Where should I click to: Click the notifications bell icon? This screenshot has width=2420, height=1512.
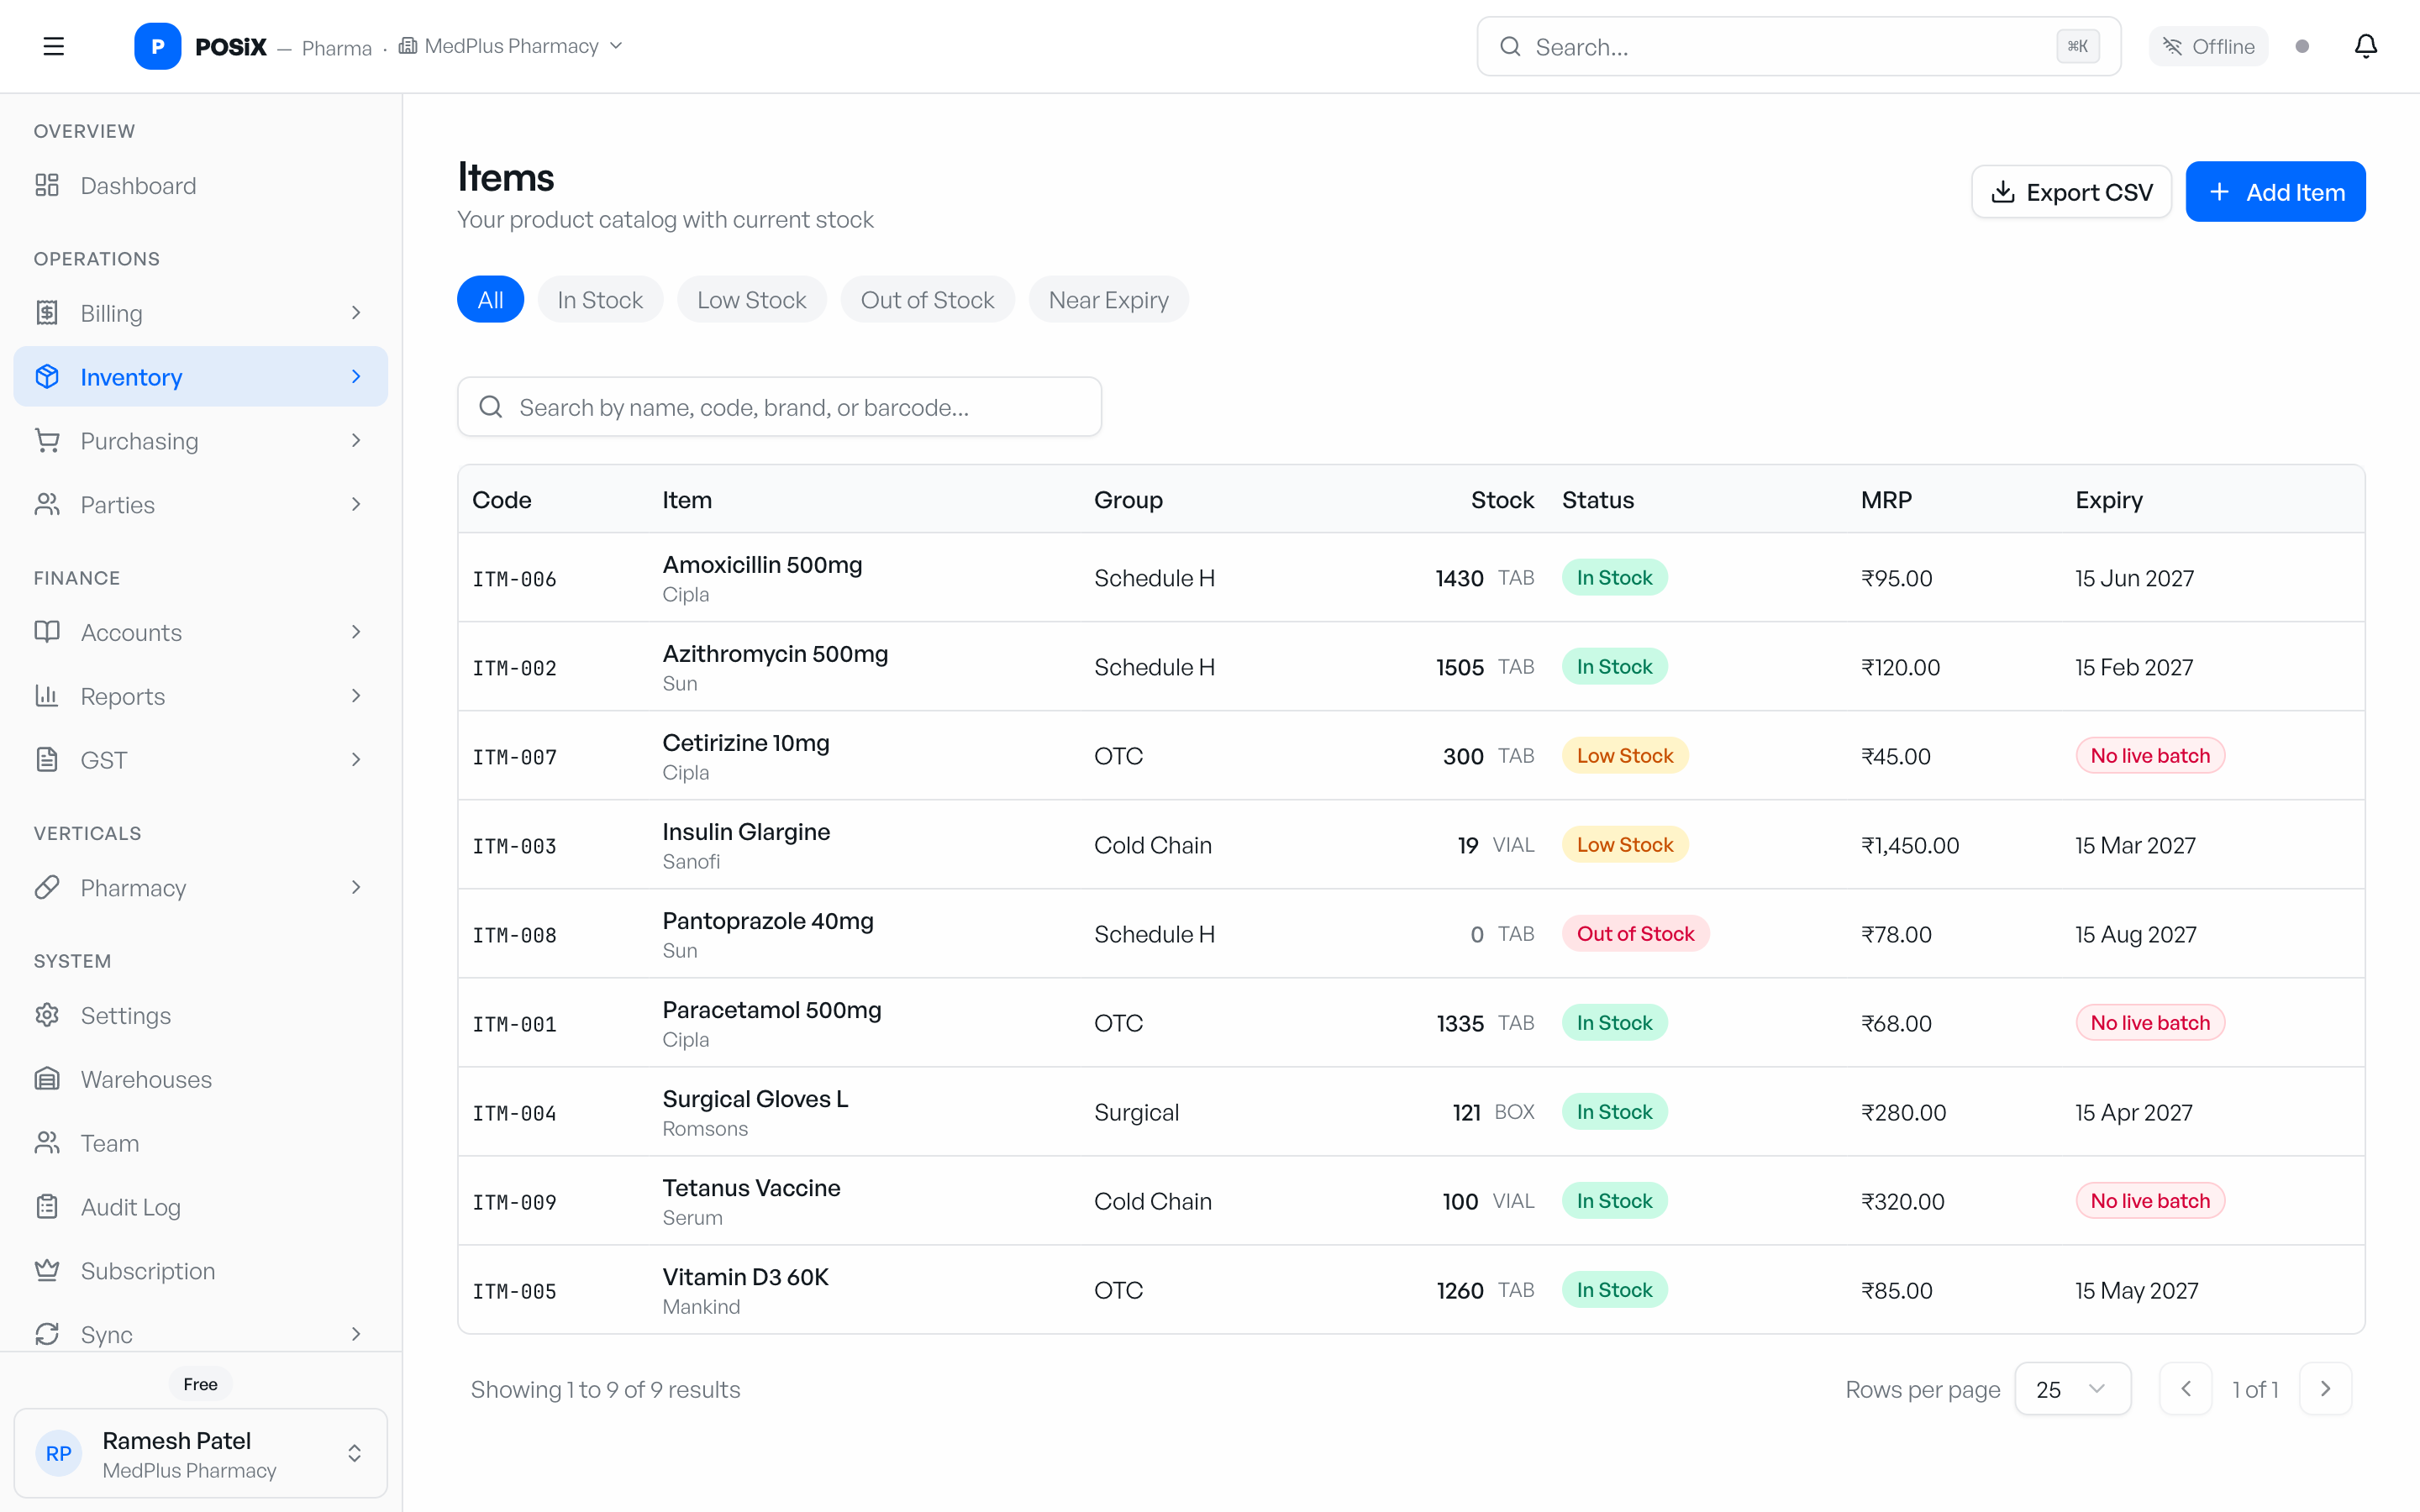point(2365,46)
